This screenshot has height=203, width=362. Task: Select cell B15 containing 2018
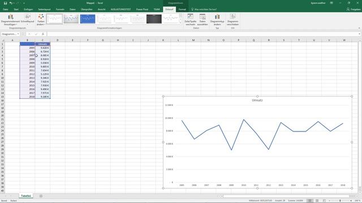point(28,96)
